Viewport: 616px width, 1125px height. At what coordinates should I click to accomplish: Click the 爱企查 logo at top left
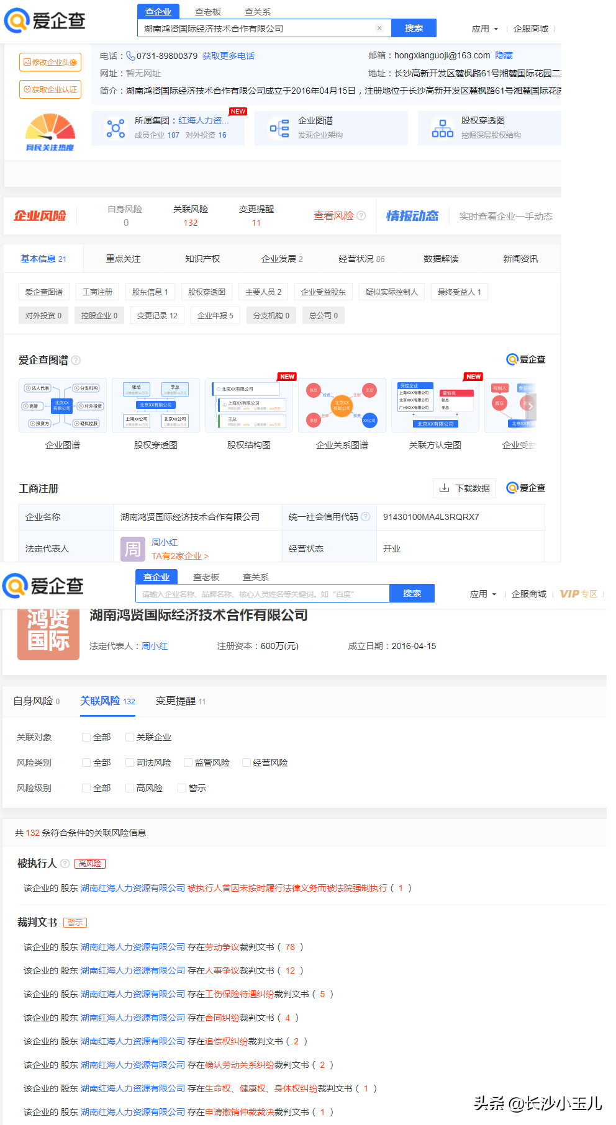(x=45, y=20)
